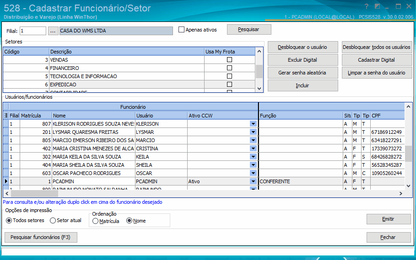Select the Setor atual radio option
416x260 pixels.
(x=53, y=220)
